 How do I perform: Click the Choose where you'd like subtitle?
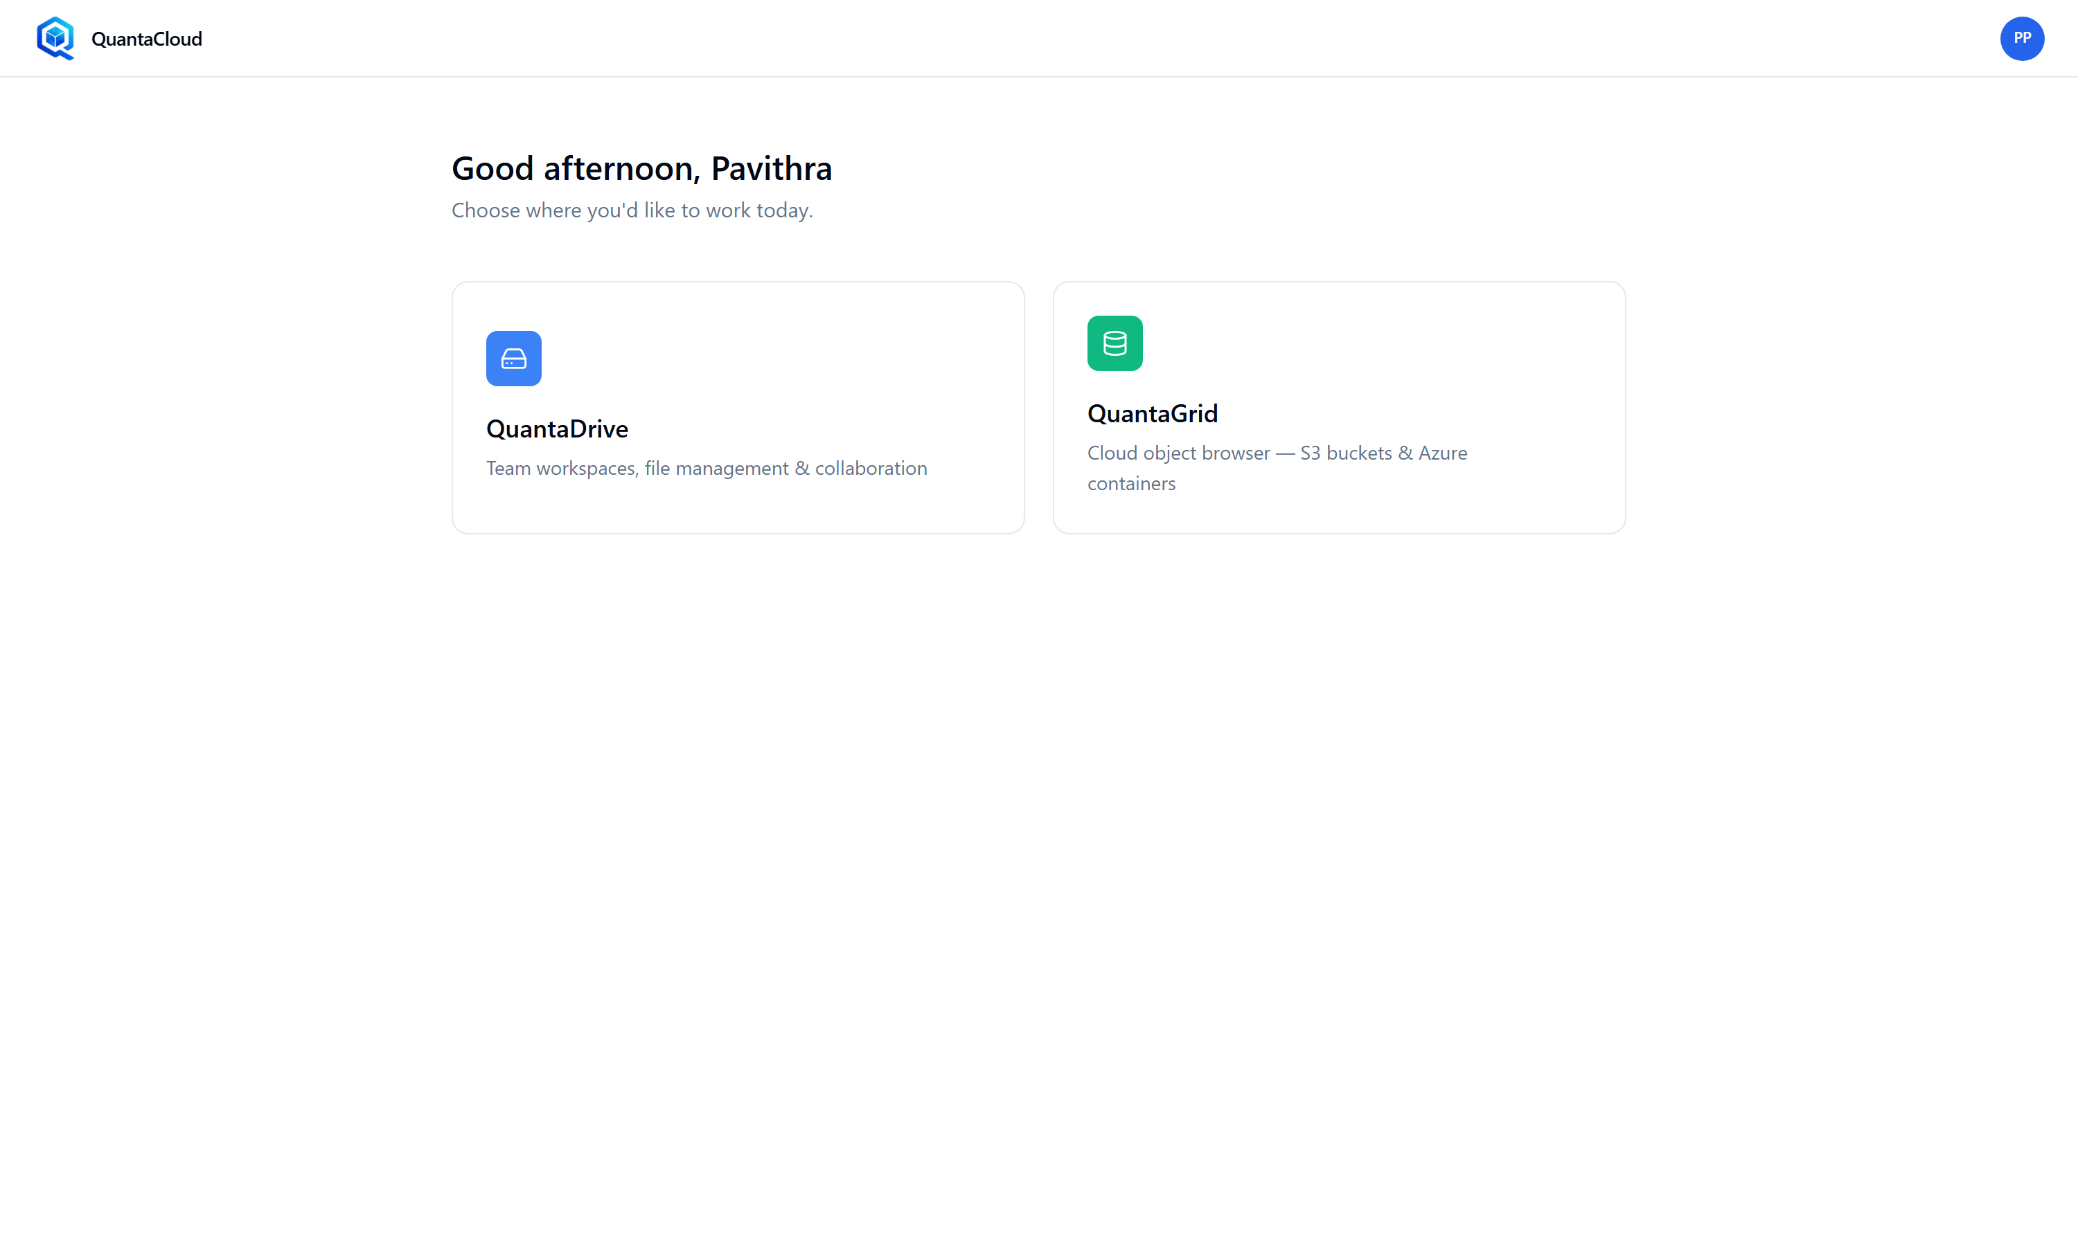pyautogui.click(x=632, y=210)
